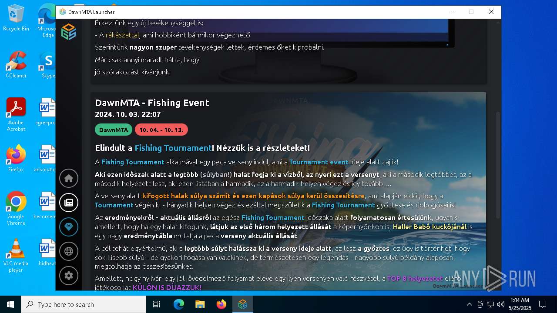Open Windows Start menu
Image resolution: width=557 pixels, height=313 pixels.
pos(10,304)
